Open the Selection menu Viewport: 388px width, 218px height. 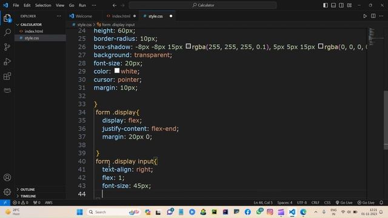(43, 5)
